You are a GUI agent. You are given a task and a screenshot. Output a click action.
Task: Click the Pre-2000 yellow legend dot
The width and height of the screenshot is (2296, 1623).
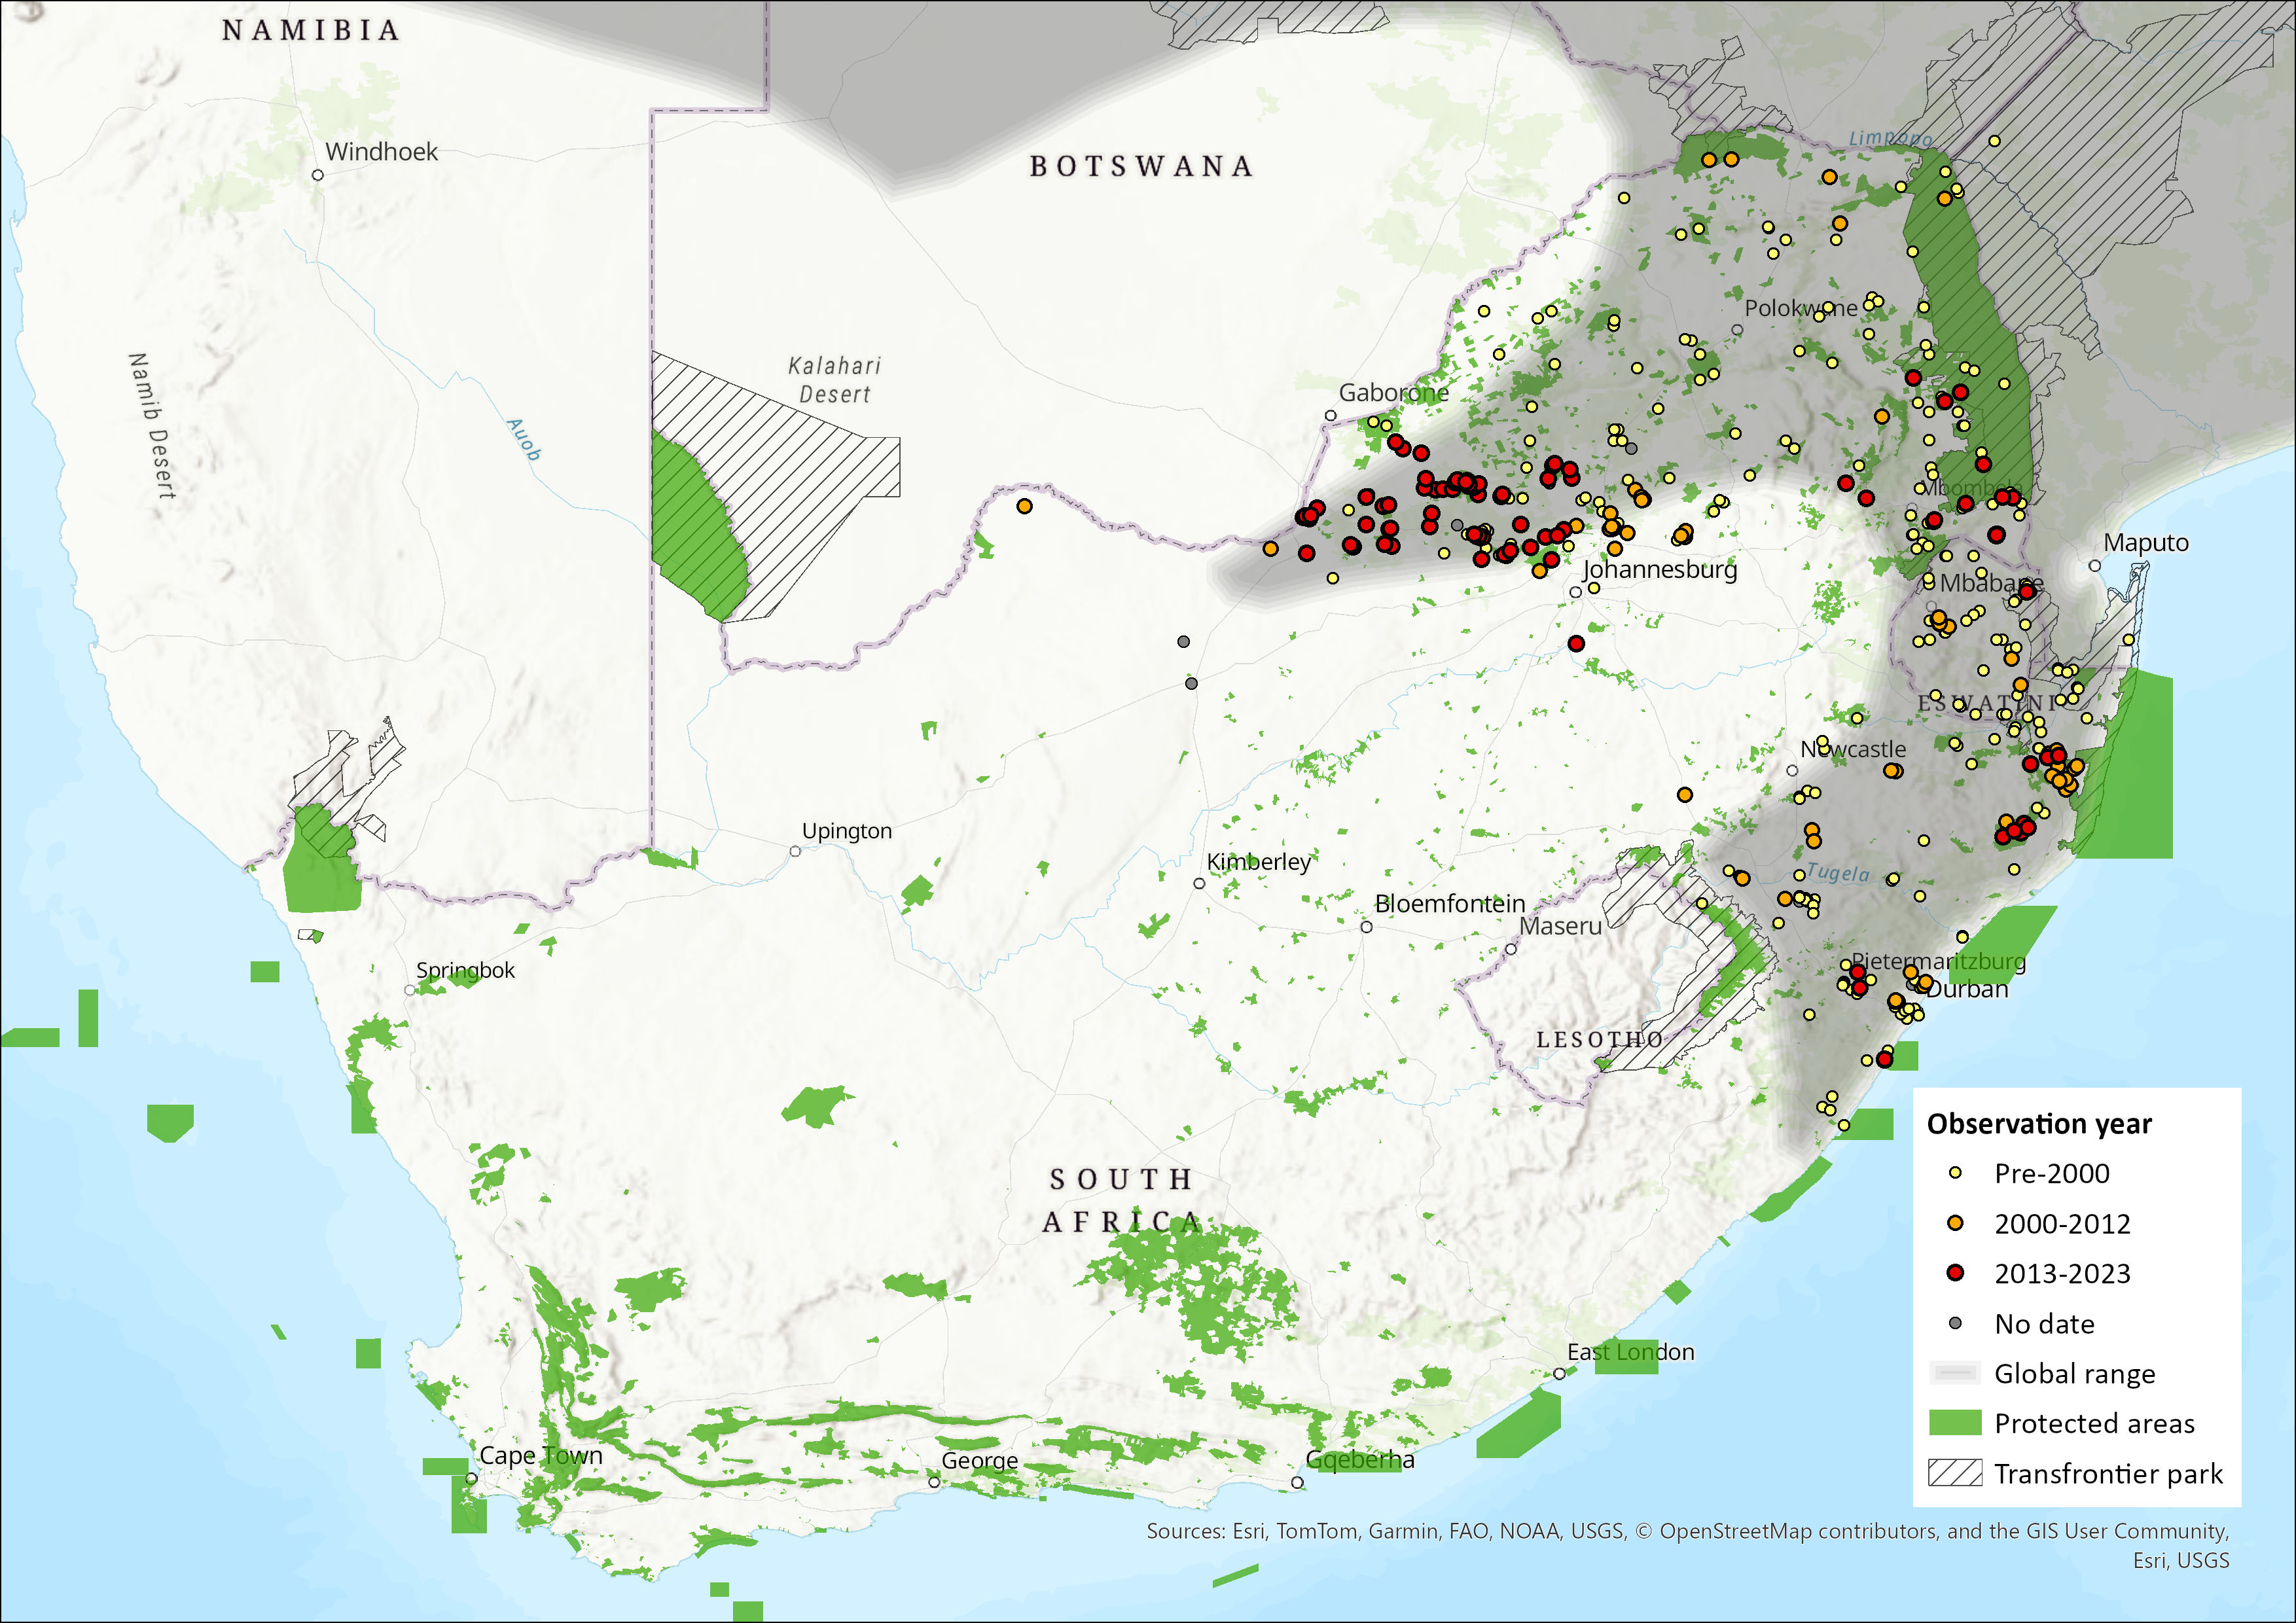tap(1955, 1173)
